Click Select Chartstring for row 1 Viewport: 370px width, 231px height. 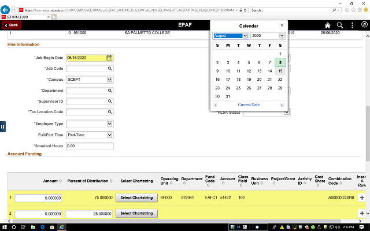pyautogui.click(x=136, y=198)
